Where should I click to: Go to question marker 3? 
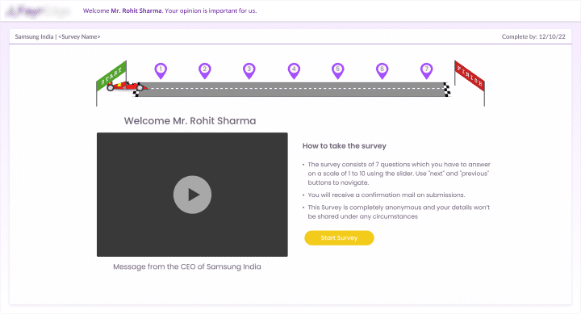pos(249,70)
